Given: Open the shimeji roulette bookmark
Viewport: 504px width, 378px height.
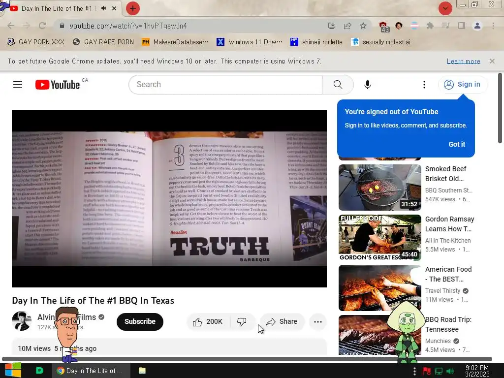Looking at the screenshot, I should click(x=316, y=42).
